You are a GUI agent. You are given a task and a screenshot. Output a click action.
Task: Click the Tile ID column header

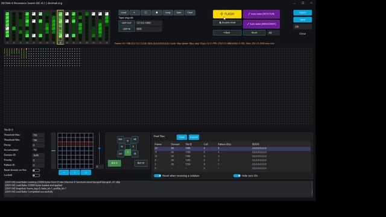point(189,144)
